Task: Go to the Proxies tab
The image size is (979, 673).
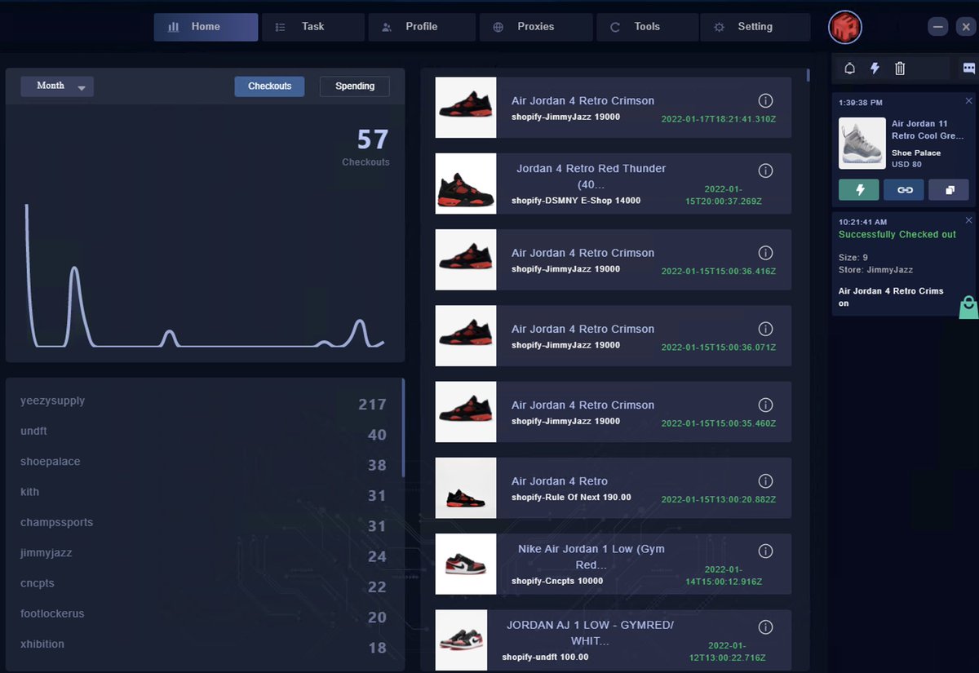Action: click(536, 27)
